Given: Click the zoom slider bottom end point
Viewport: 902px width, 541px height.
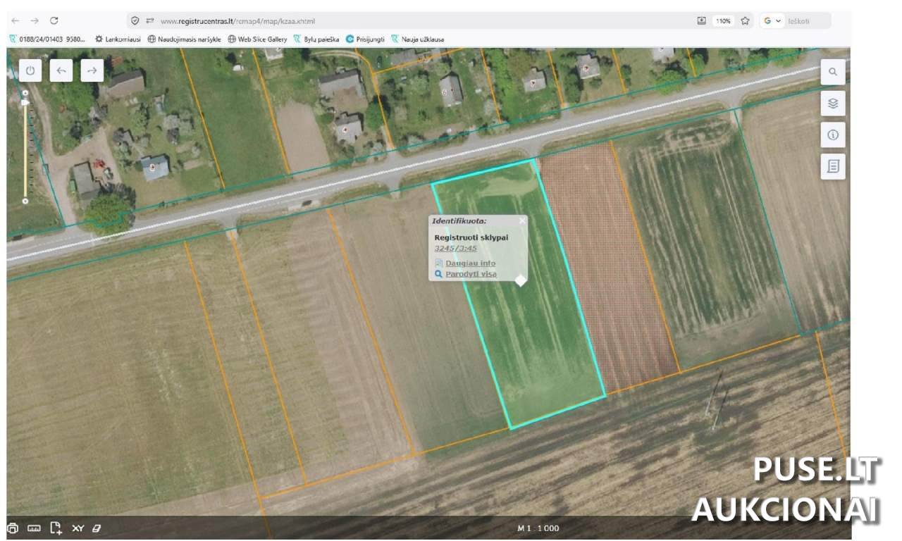Looking at the screenshot, I should coord(25,201).
